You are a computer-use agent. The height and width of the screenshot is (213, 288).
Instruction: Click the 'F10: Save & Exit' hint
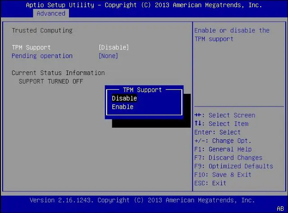(223, 174)
